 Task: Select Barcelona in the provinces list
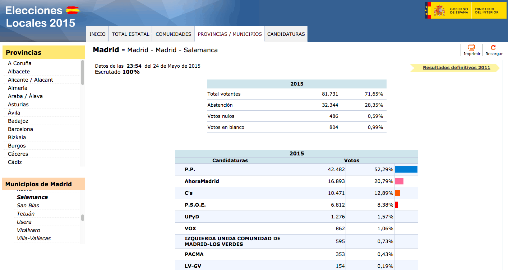point(20,129)
